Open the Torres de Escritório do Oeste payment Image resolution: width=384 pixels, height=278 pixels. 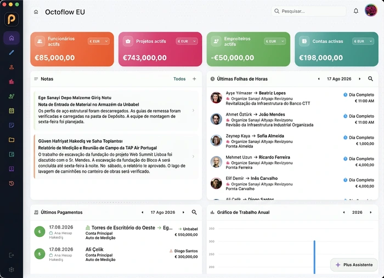116,232
